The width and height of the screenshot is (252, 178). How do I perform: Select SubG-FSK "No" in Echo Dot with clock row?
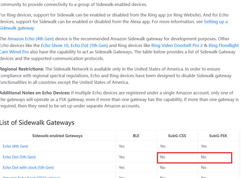coord(204,167)
